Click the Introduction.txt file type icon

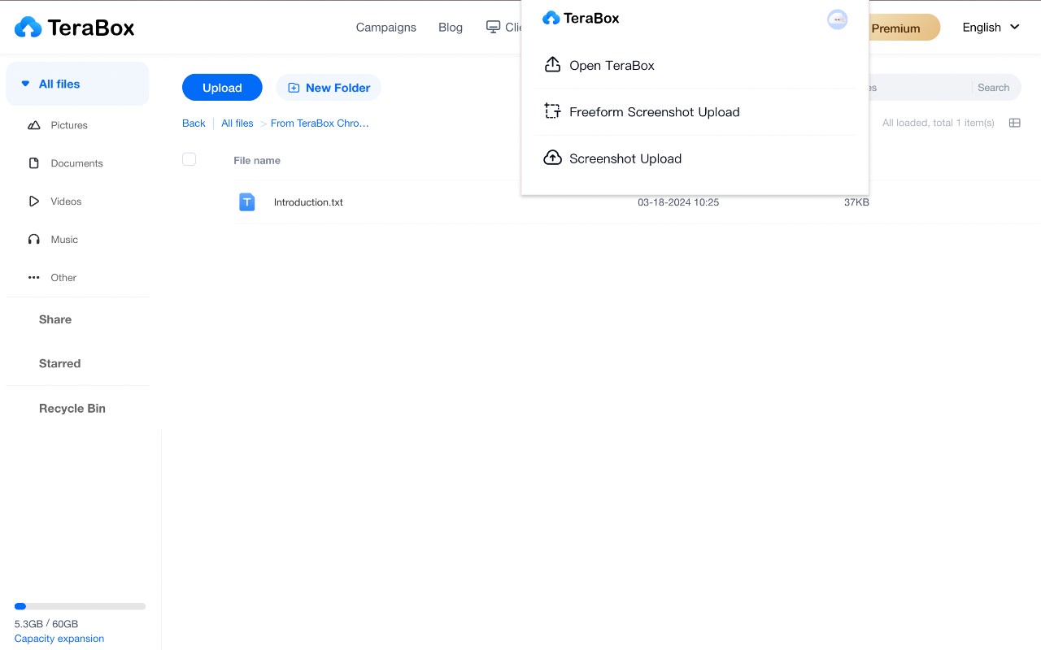click(x=247, y=202)
